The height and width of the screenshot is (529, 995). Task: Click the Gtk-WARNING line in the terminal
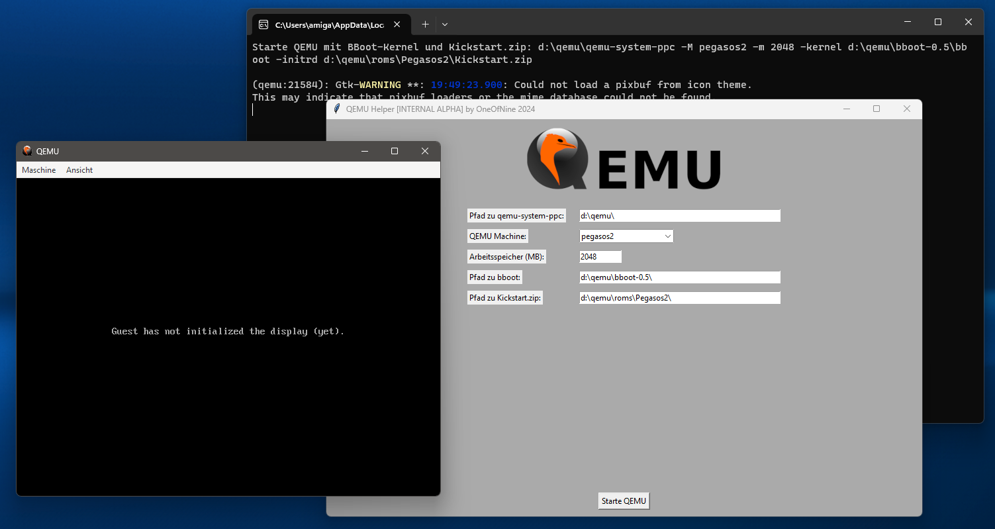point(502,85)
